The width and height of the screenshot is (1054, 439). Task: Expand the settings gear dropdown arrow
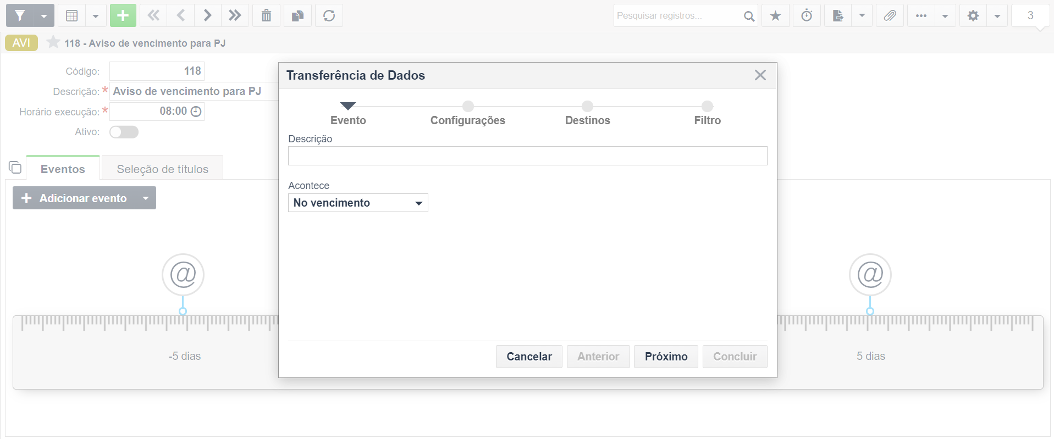click(x=997, y=15)
